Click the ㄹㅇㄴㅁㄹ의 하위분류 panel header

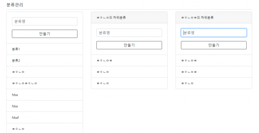[x=214, y=17]
